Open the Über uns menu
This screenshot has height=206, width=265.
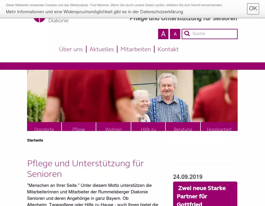tap(71, 49)
